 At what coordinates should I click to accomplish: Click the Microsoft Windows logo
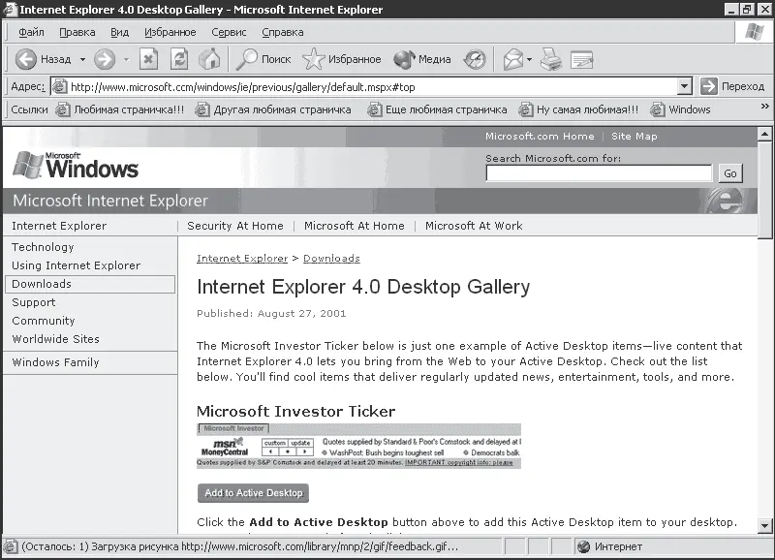pyautogui.click(x=76, y=166)
